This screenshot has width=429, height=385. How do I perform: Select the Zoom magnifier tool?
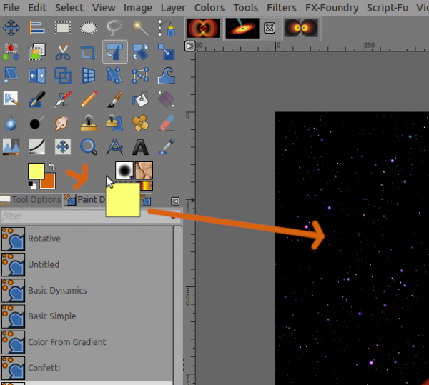(89, 147)
